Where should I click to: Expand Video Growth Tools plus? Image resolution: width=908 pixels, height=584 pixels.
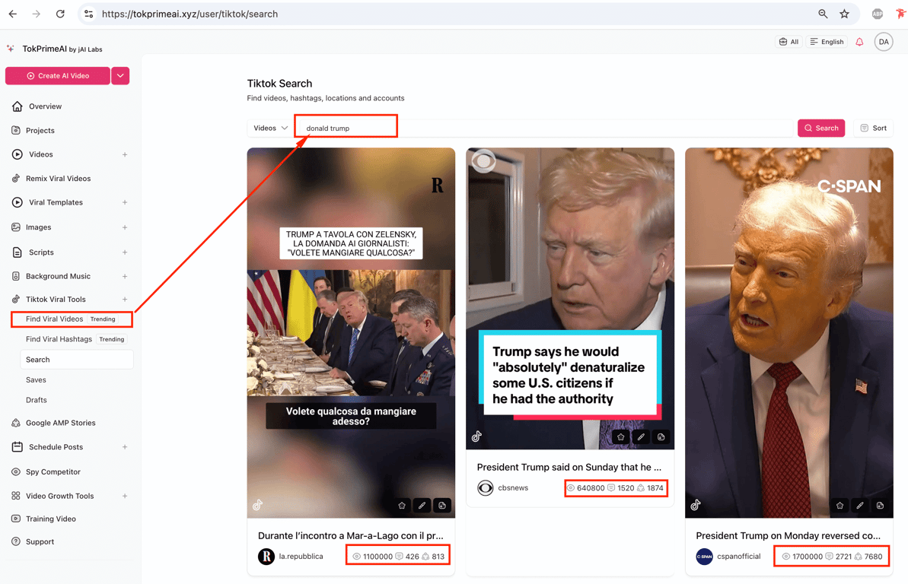(125, 496)
